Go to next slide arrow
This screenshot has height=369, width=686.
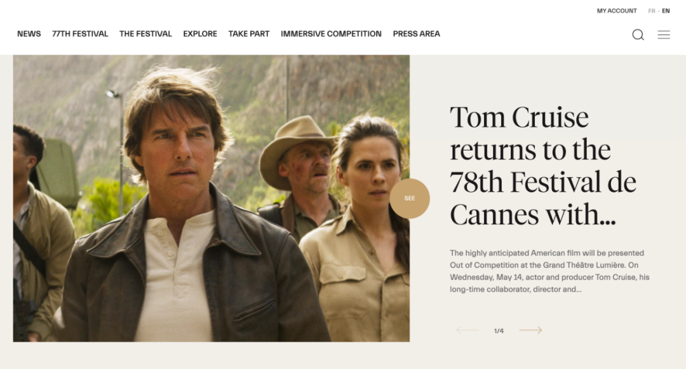(530, 330)
